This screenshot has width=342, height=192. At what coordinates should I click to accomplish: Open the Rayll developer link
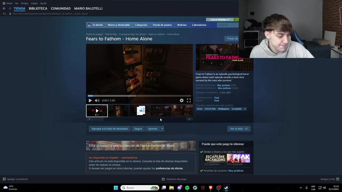pyautogui.click(x=217, y=98)
